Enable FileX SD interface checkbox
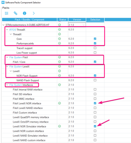This screenshot has height=143, width=131. (x=95, y=94)
